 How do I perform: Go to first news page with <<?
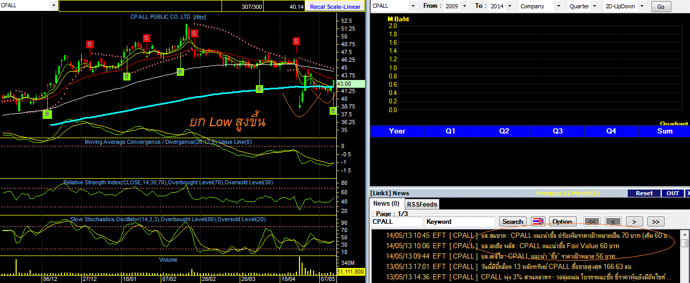coord(592,222)
